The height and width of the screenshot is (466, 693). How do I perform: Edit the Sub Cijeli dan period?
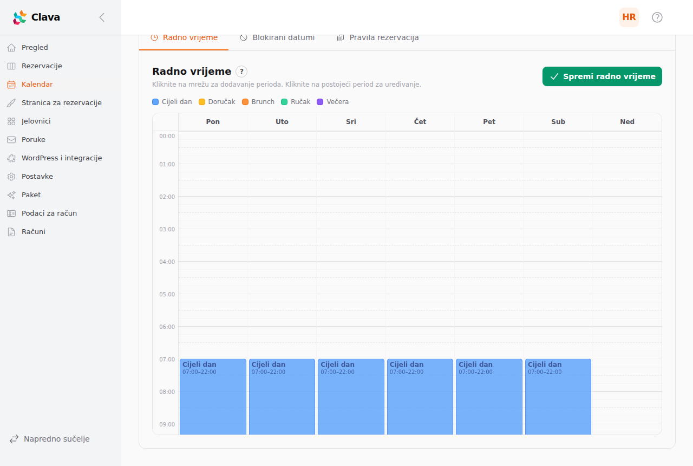coord(558,397)
